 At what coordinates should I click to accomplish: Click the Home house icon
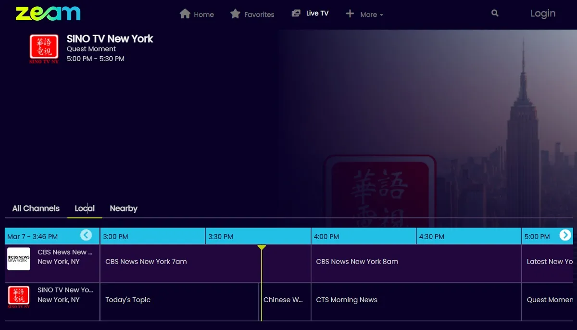click(185, 14)
